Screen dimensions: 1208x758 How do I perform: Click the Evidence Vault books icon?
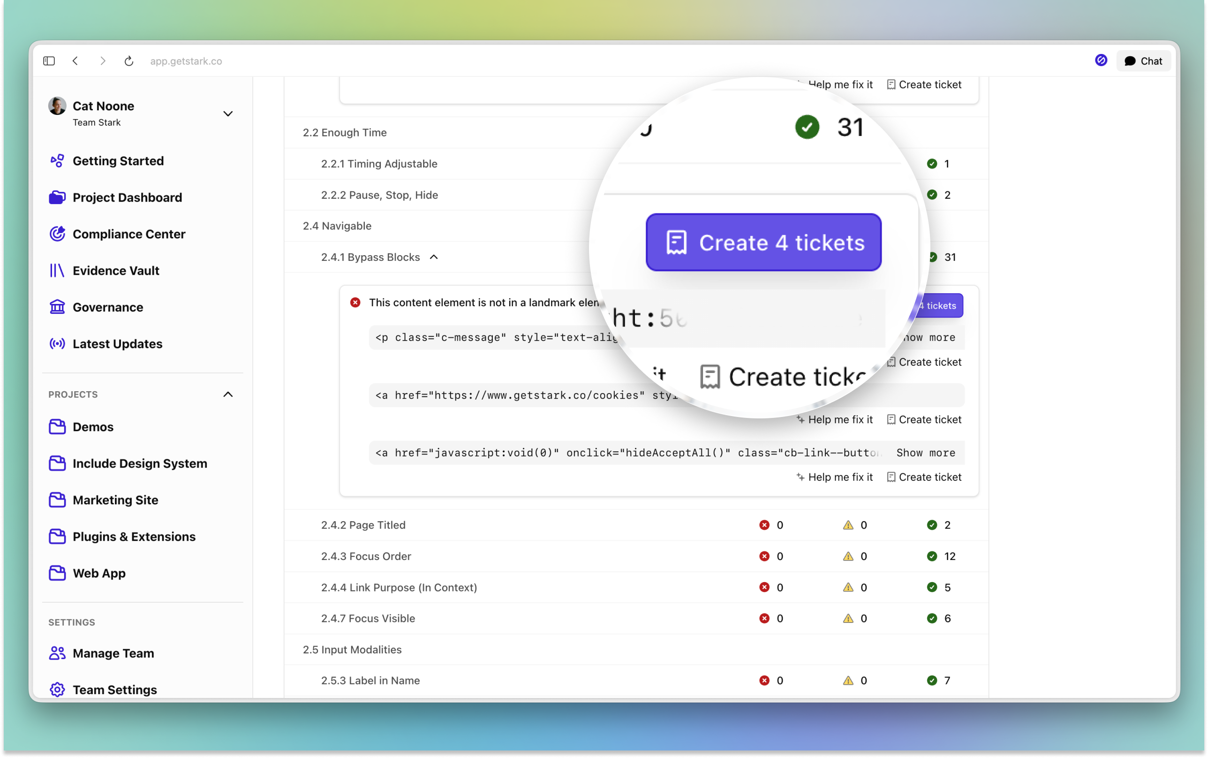57,270
